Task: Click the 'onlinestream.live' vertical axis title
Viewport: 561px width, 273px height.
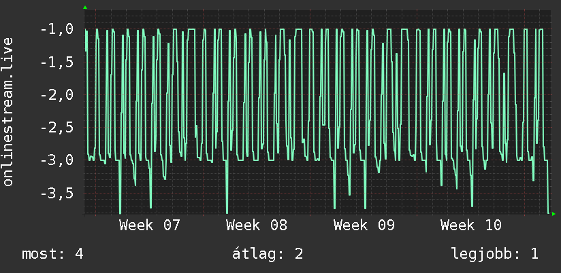Action: 7,111
